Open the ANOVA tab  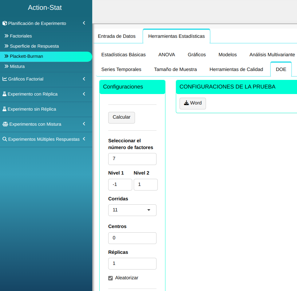[167, 55]
